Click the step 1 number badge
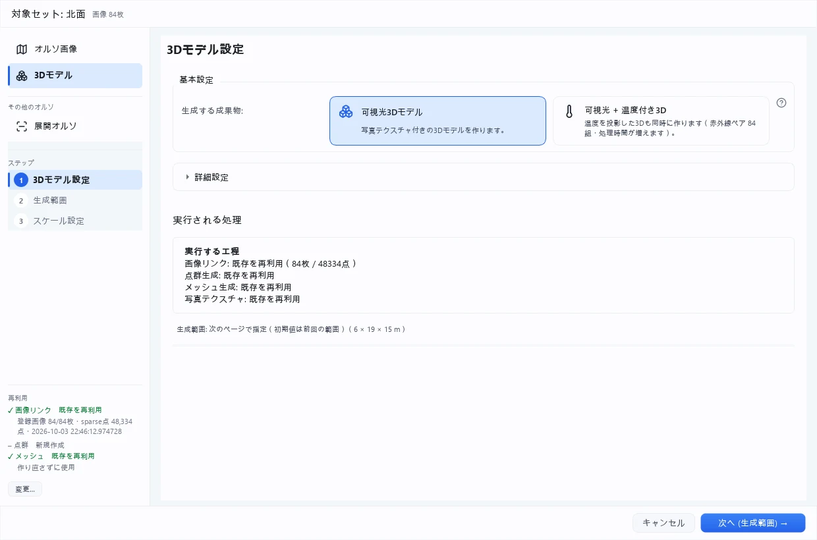 tap(21, 180)
